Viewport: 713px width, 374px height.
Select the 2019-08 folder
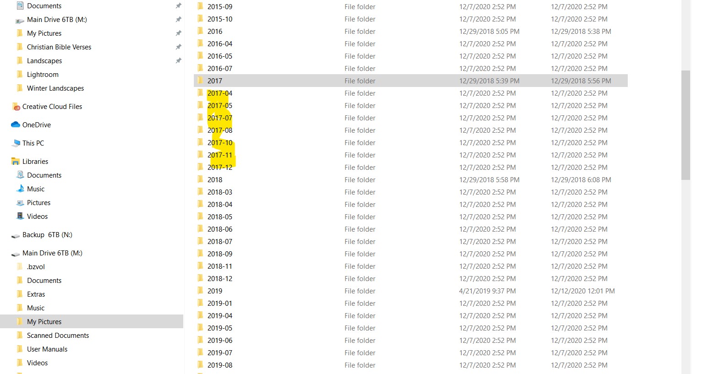[x=220, y=365]
